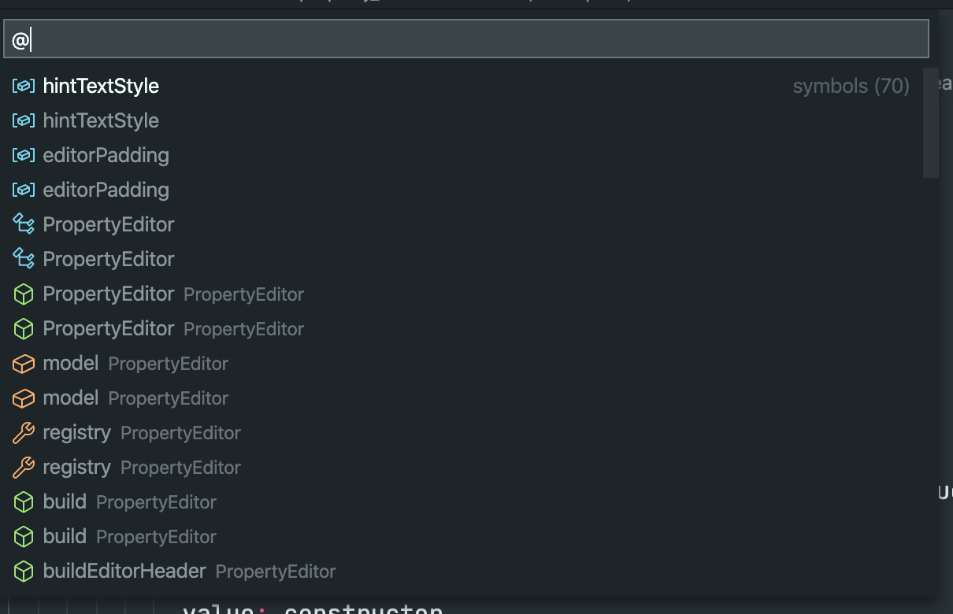Screen dimensions: 953x614
Task: Click the orange field icon of first model
Action: [x=24, y=363]
